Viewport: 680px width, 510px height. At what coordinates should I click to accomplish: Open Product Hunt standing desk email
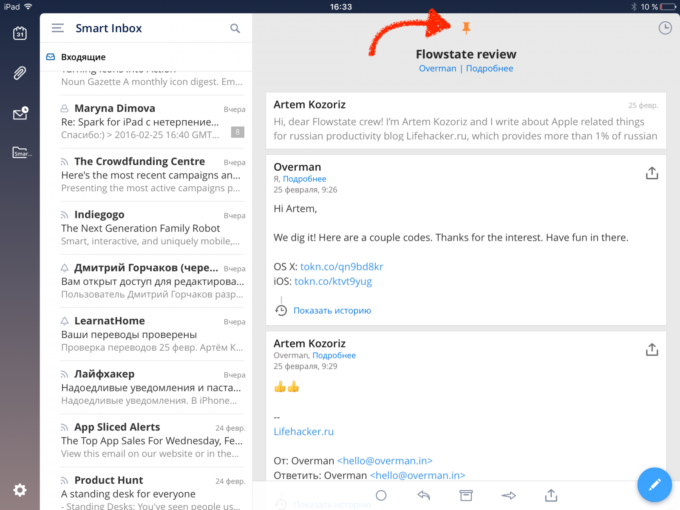coord(146,489)
